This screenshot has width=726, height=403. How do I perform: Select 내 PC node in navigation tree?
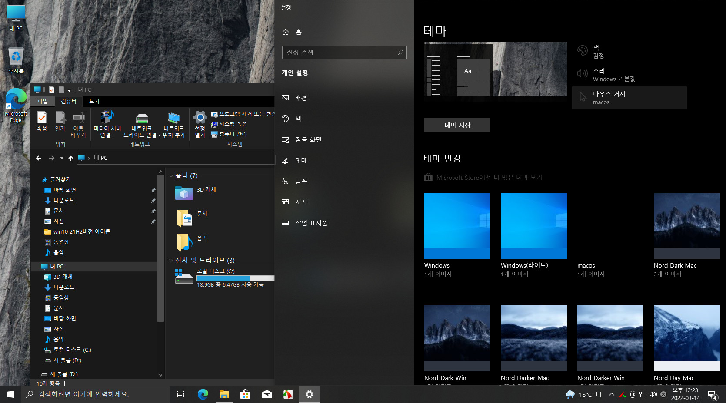(x=93, y=266)
